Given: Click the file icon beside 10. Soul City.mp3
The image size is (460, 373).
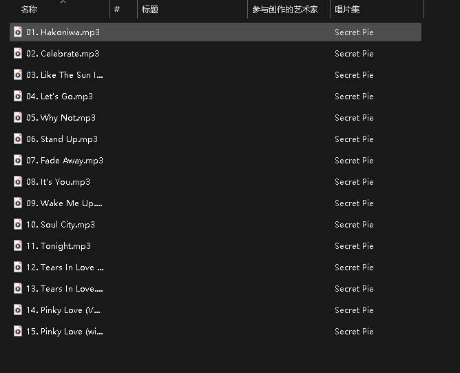Looking at the screenshot, I should pyautogui.click(x=18, y=224).
